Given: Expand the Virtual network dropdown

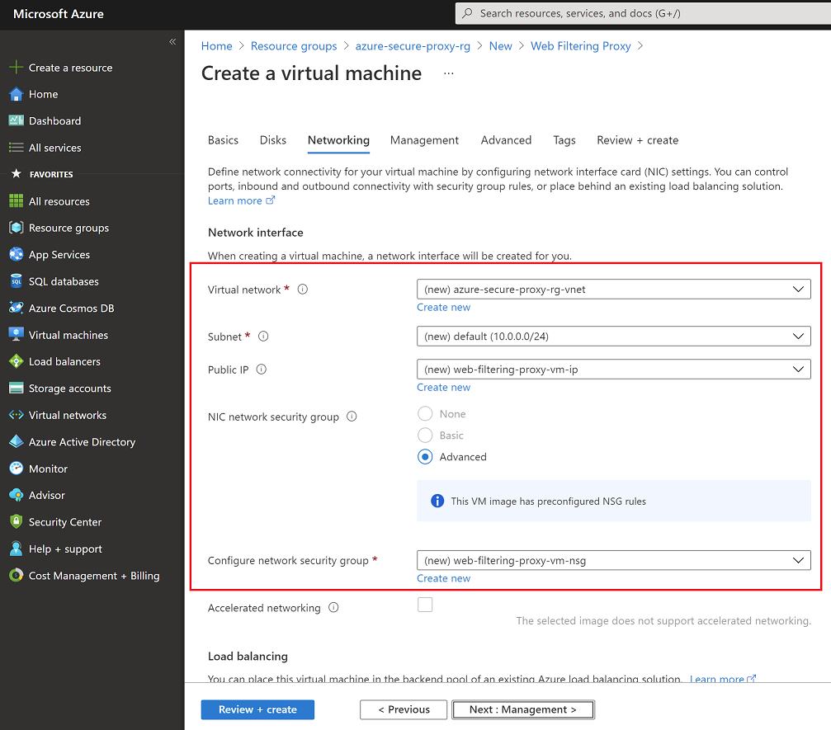Looking at the screenshot, I should tap(613, 290).
